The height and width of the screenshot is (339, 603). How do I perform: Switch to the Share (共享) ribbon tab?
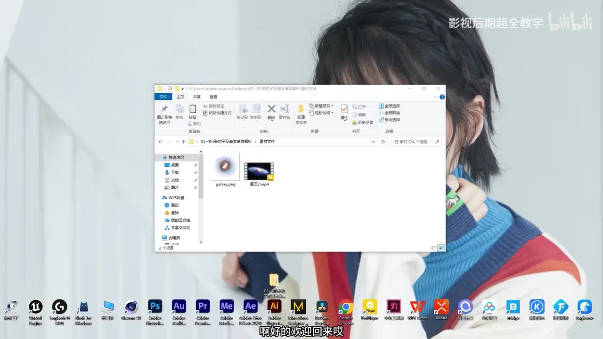196,97
